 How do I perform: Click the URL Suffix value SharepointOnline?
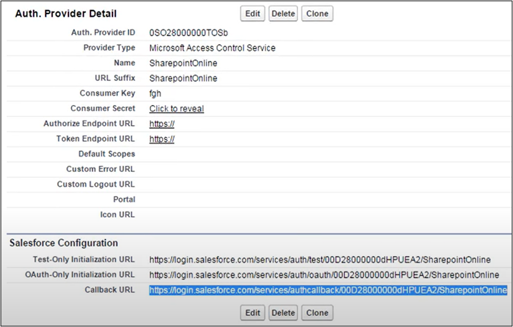pyautogui.click(x=184, y=78)
